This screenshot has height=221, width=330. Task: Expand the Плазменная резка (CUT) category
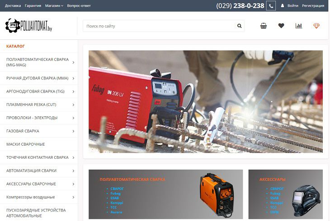point(73,105)
